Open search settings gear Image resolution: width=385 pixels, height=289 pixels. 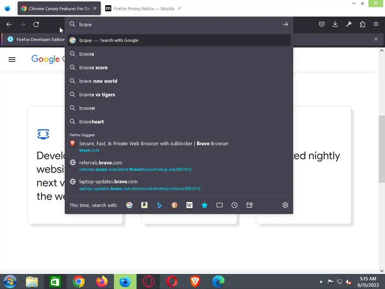(285, 205)
